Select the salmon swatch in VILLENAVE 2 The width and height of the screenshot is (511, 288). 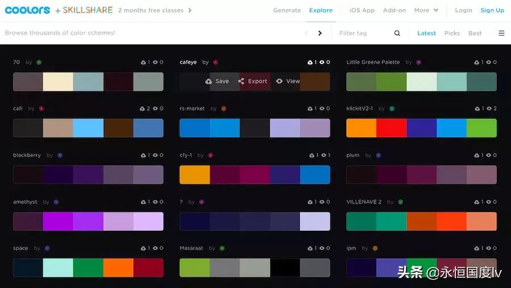pos(481,221)
